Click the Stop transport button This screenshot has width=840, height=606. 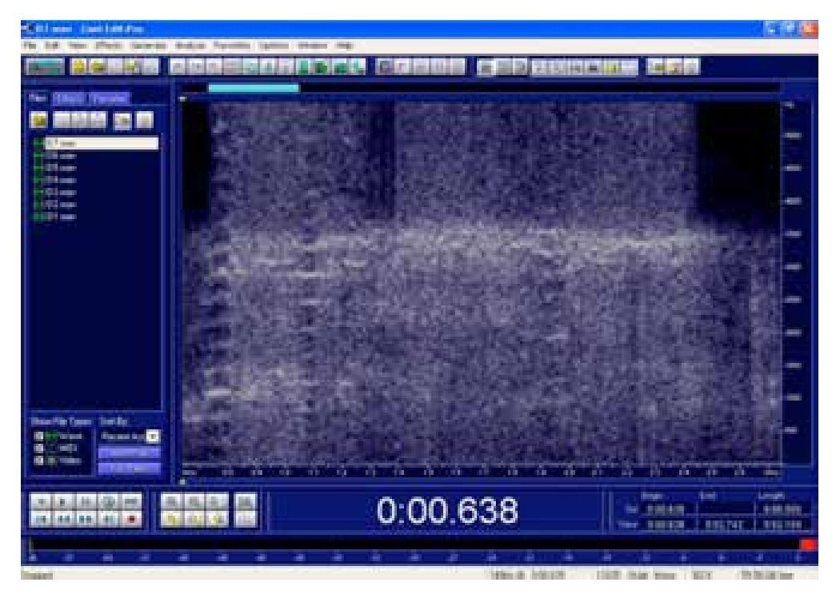(x=40, y=502)
